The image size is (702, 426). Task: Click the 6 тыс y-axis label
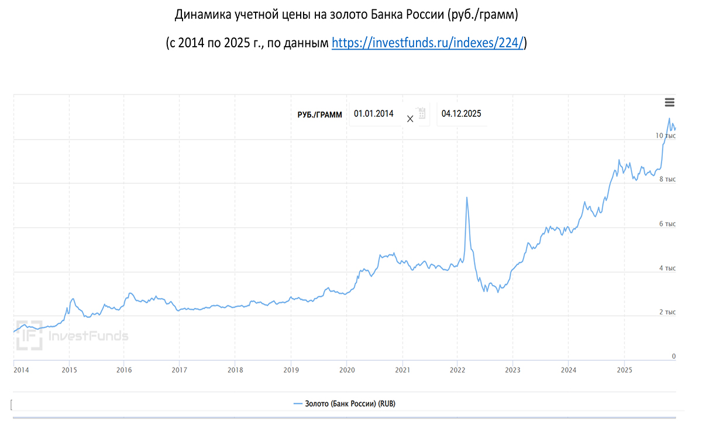667,224
